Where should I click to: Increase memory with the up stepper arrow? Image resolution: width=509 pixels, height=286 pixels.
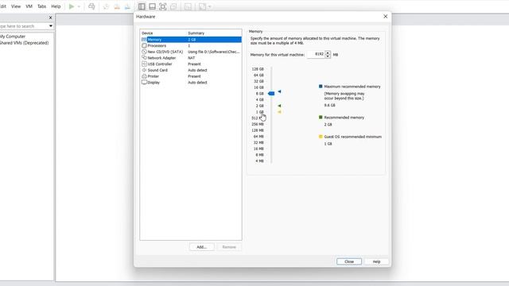point(328,52)
